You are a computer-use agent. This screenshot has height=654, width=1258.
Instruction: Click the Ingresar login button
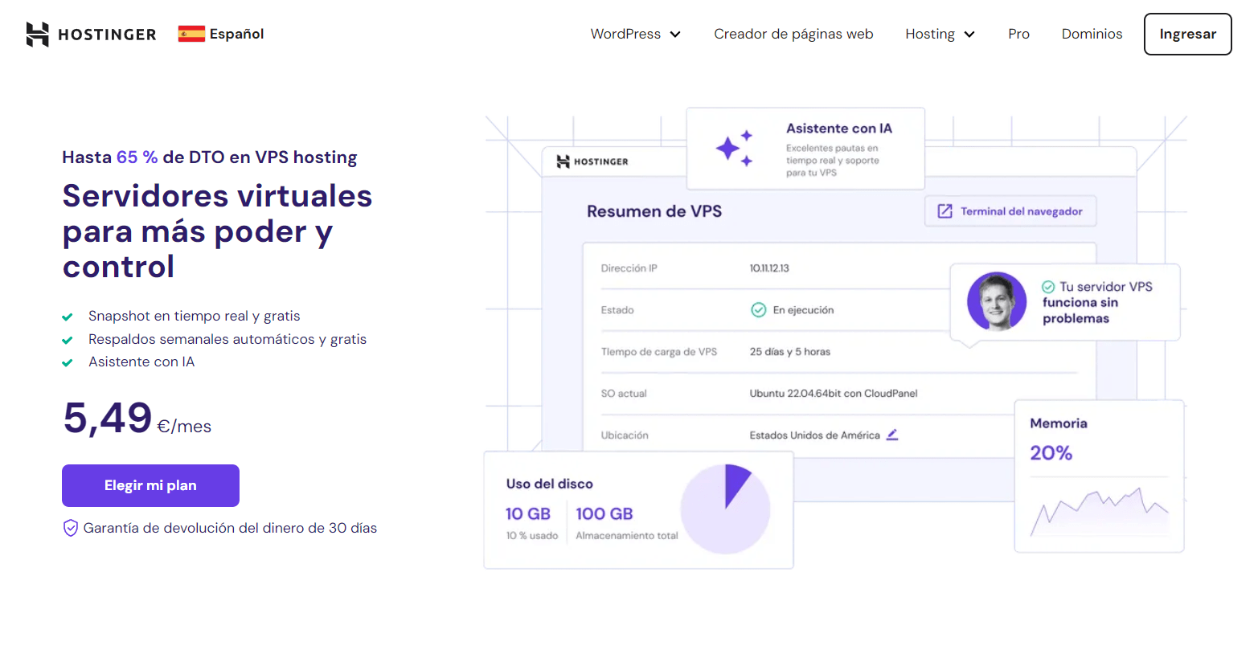1187,34
